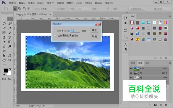Select the Healing Brush tool
The height and width of the screenshot is (108, 173).
pos(4,33)
